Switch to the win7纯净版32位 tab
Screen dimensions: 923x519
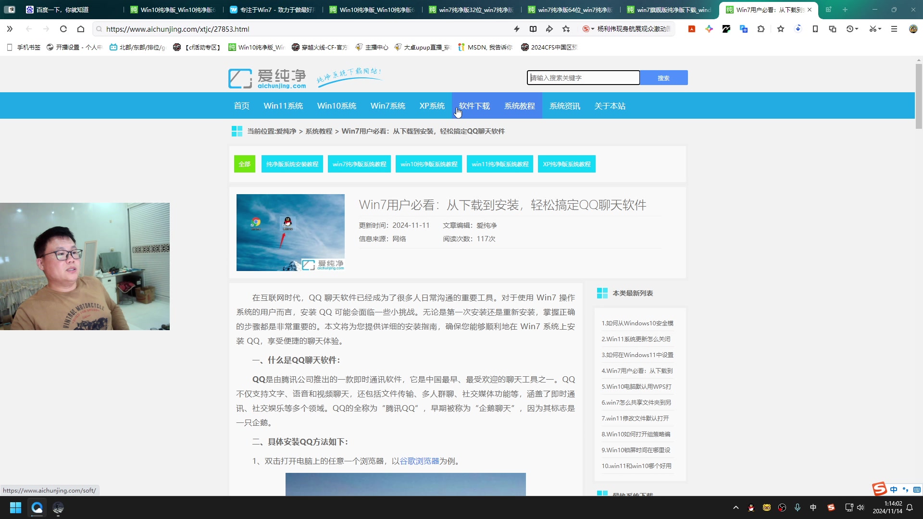click(471, 10)
